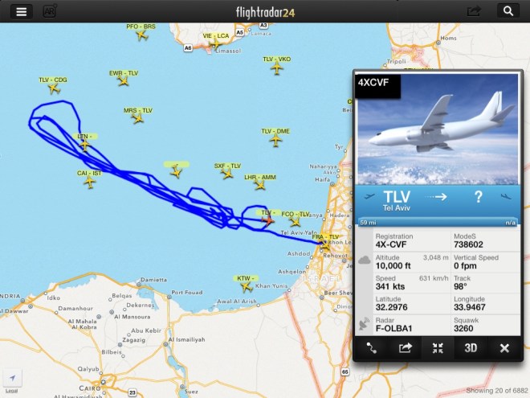Select the EWR - TLV aircraft
The width and height of the screenshot is (530, 398).
pos(124,81)
